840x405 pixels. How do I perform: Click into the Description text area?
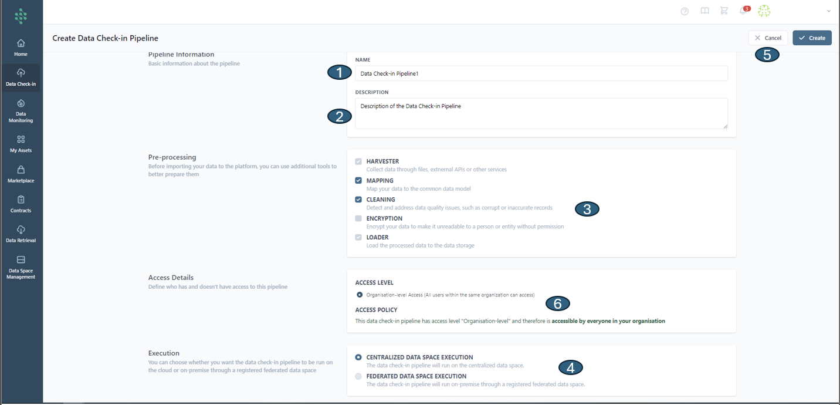click(x=541, y=113)
